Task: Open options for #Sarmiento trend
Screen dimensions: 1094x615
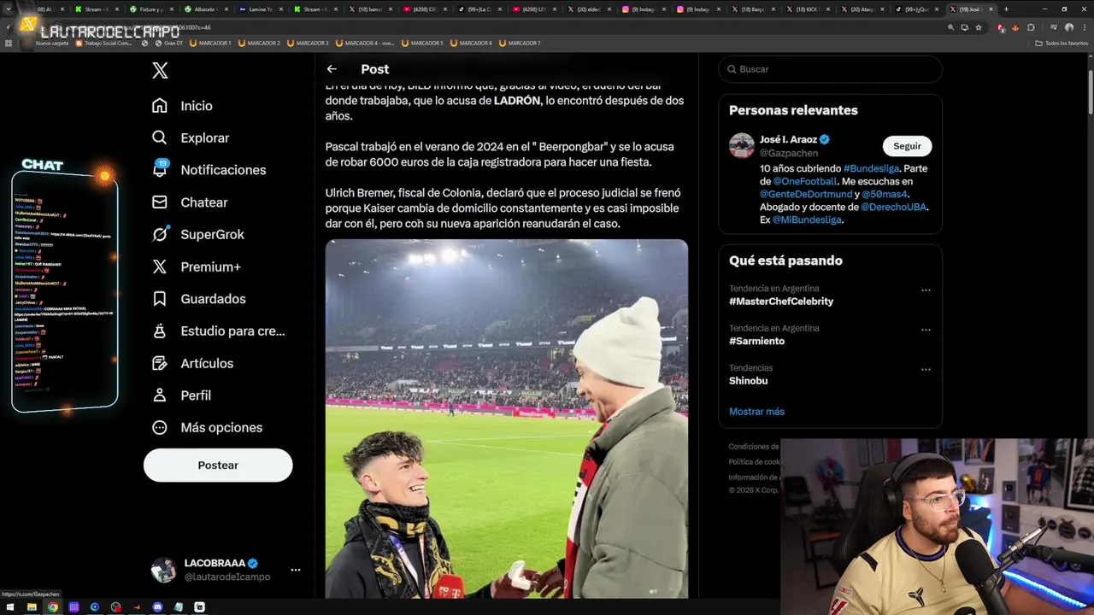Action: 926,330
